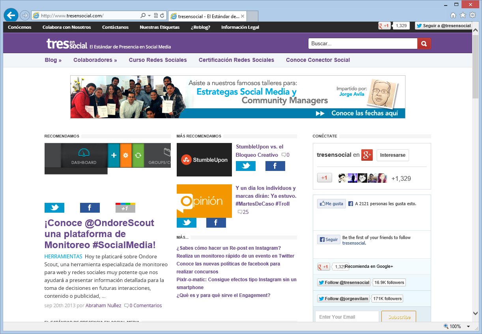482x334 pixels.
Task: Open favorites with the star icon
Action: pyautogui.click(x=463, y=15)
